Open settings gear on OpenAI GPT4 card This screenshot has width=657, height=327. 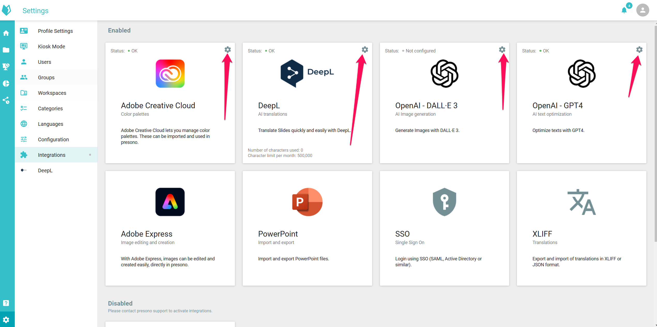(x=639, y=50)
